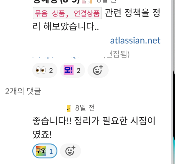Screen dimensions: 175x164
Task: Open the reply's '8일 전' timestamp
Action: [85, 108]
